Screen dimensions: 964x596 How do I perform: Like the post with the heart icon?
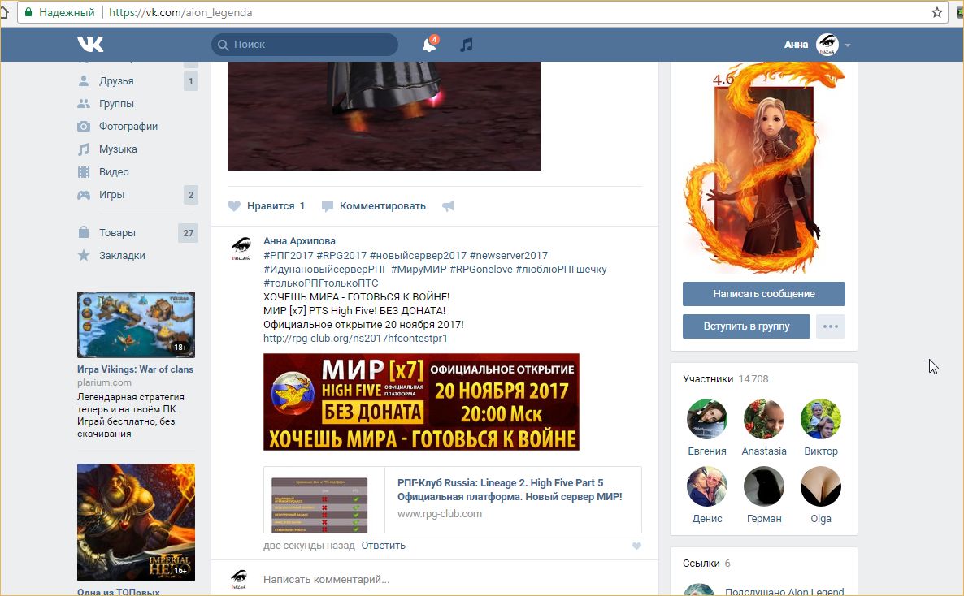tap(234, 205)
